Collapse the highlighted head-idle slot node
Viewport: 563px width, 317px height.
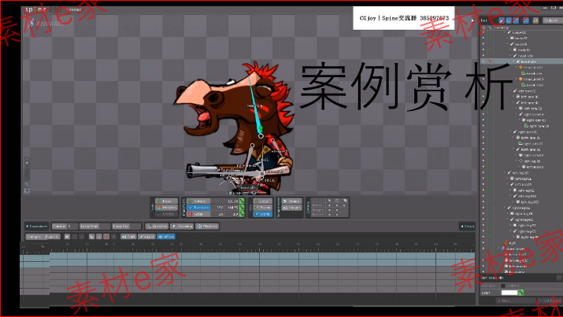(x=513, y=61)
